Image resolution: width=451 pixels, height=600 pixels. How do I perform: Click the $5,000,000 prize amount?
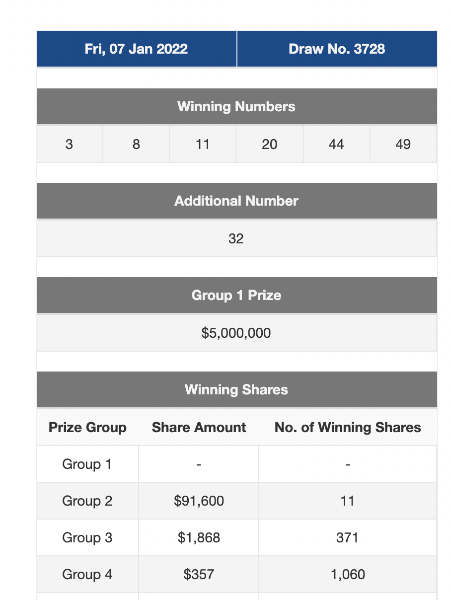click(236, 333)
